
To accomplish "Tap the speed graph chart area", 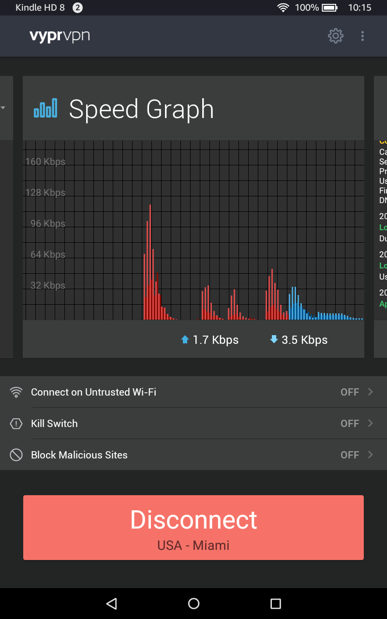I will point(193,230).
